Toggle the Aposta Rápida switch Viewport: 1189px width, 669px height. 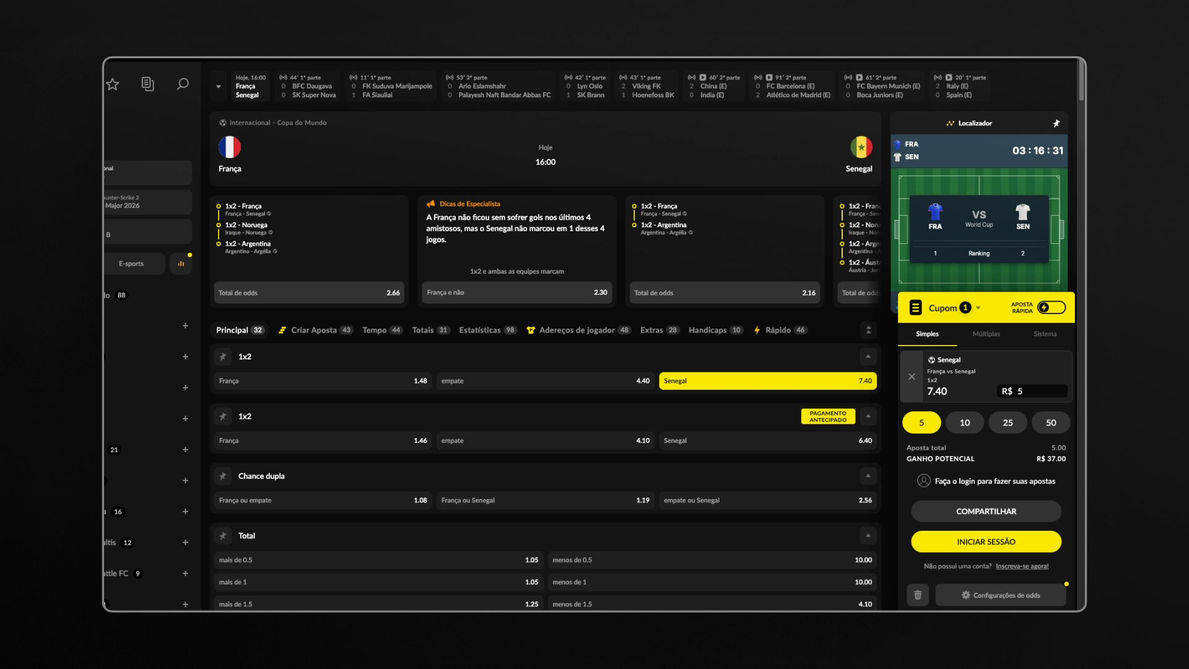1052,308
